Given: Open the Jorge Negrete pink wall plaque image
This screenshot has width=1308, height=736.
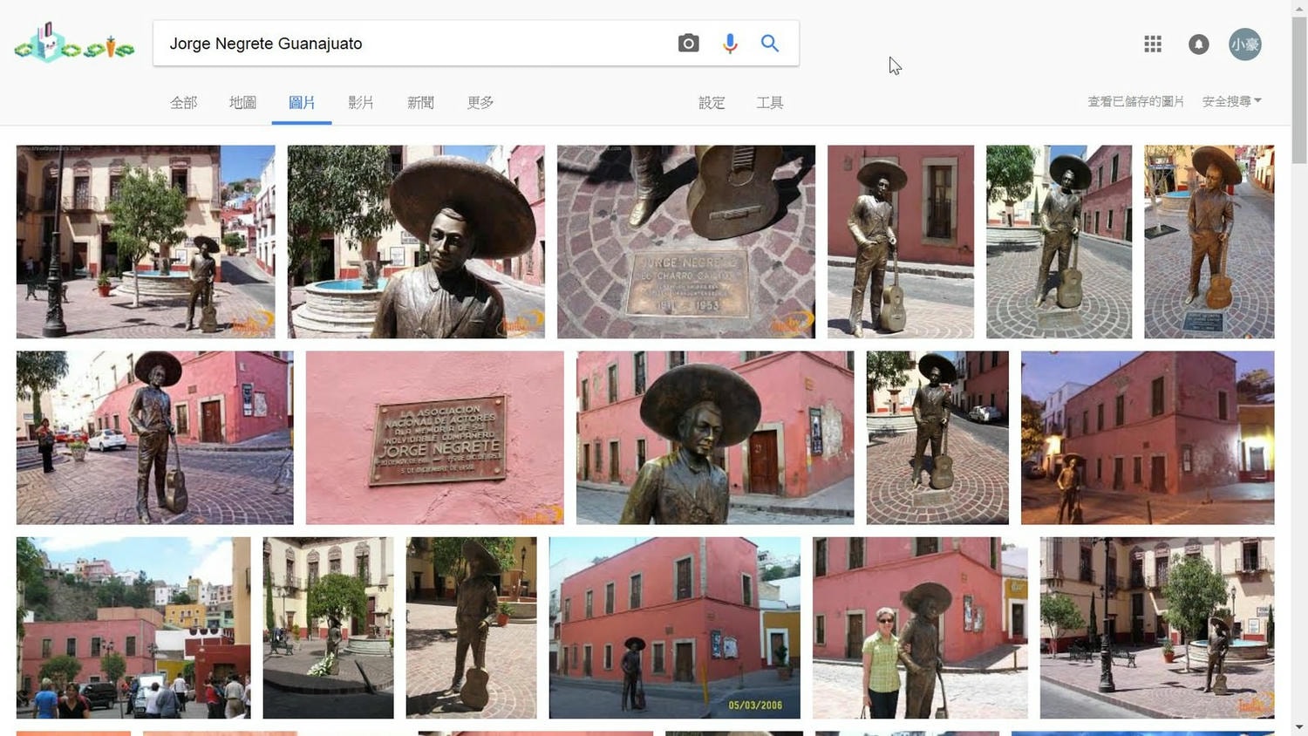Looking at the screenshot, I should pos(434,438).
